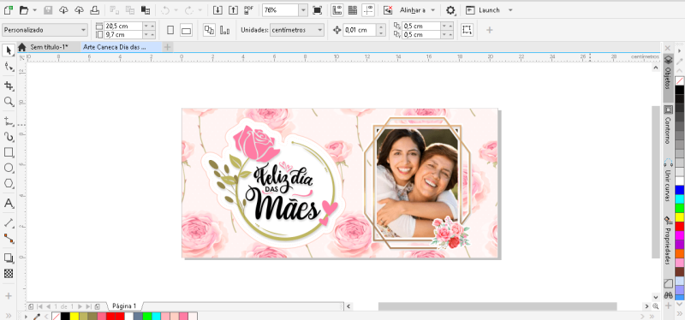This screenshot has width=685, height=320.
Task: Toggle the Show guidelines icon
Action: pos(368,10)
